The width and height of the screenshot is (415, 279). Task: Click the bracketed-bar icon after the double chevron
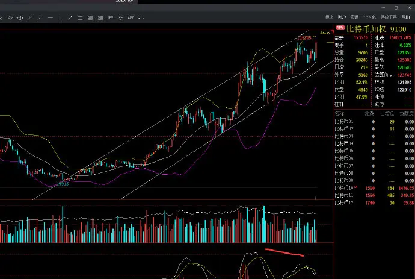click(x=20, y=17)
